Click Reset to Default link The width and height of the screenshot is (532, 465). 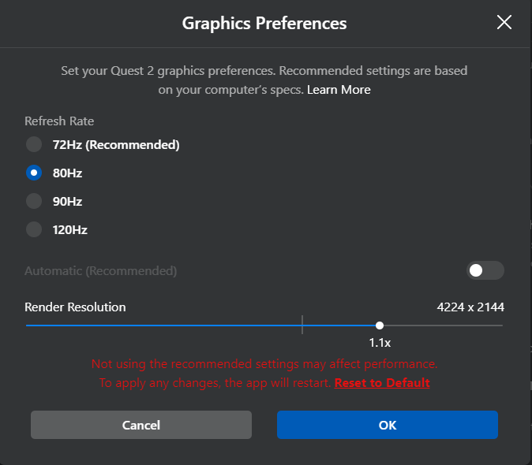(382, 383)
